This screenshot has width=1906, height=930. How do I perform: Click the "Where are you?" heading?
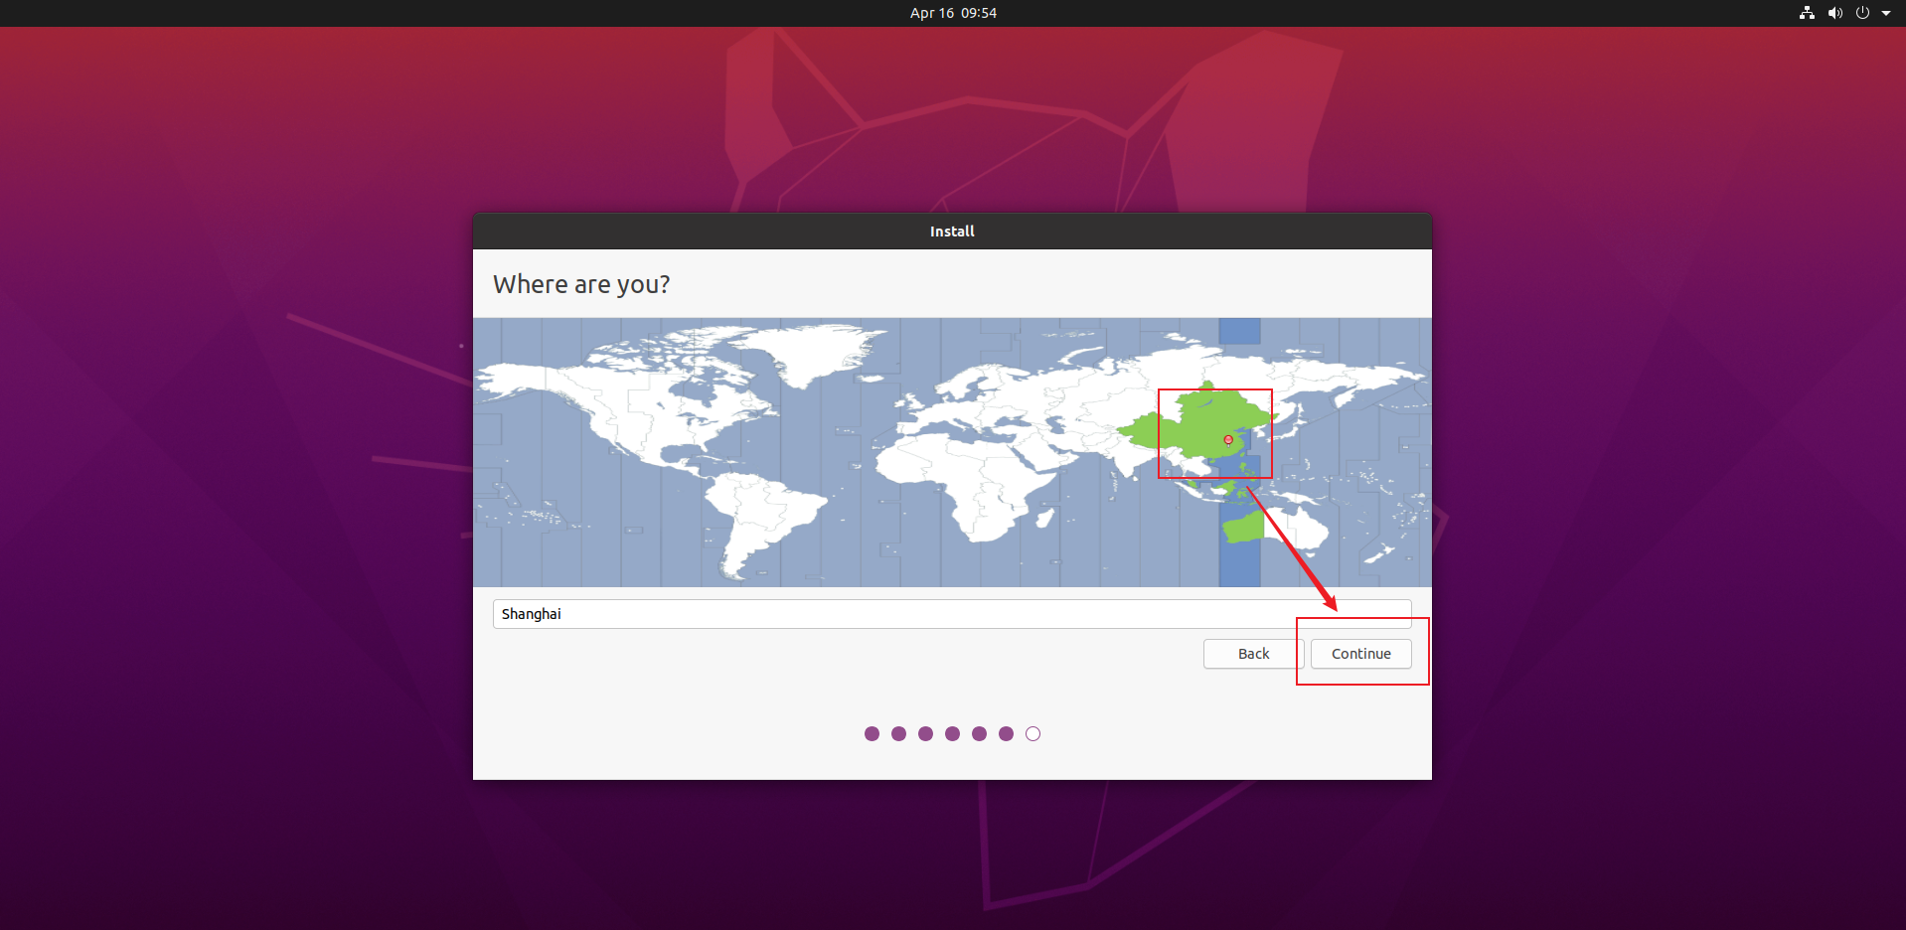(581, 284)
